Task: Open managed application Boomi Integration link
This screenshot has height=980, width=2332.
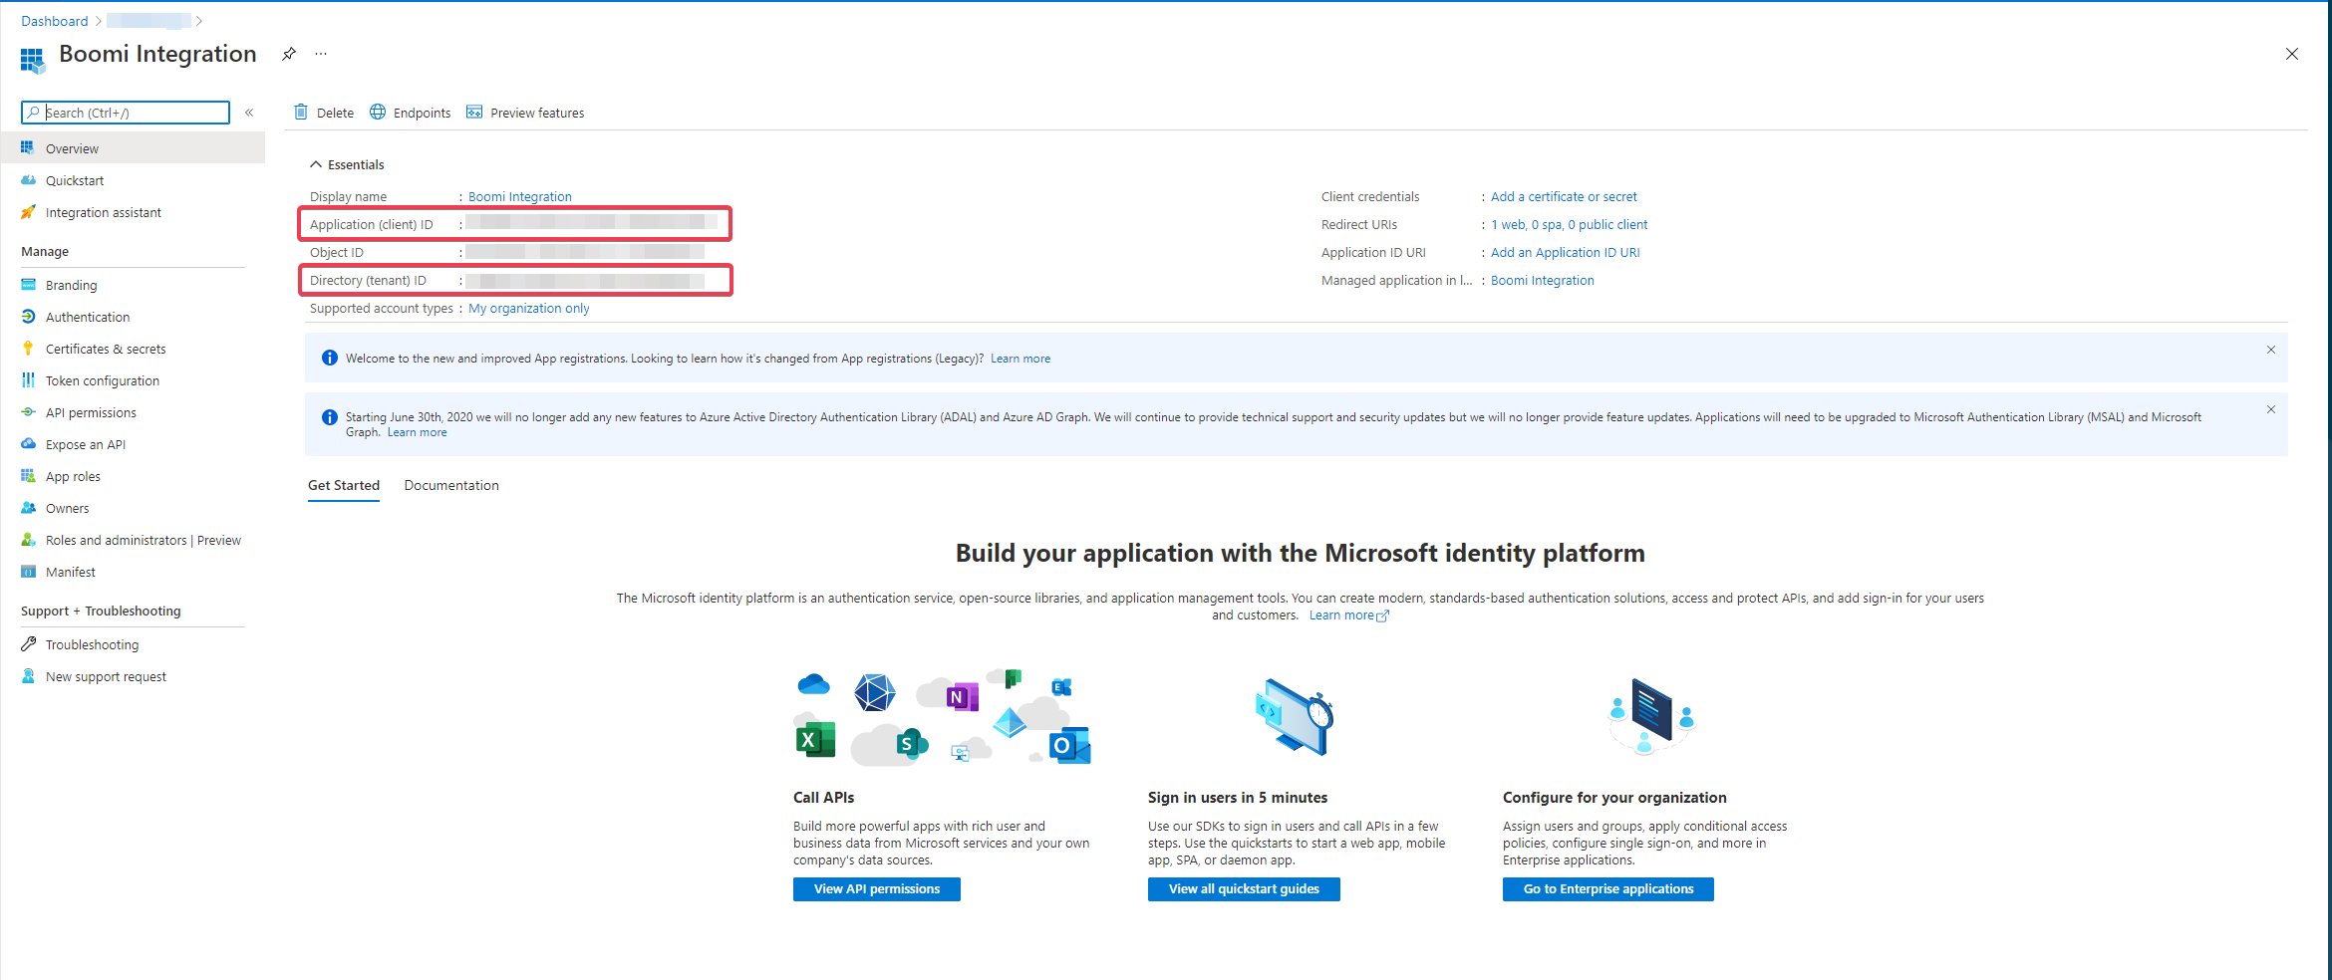Action: click(1543, 280)
